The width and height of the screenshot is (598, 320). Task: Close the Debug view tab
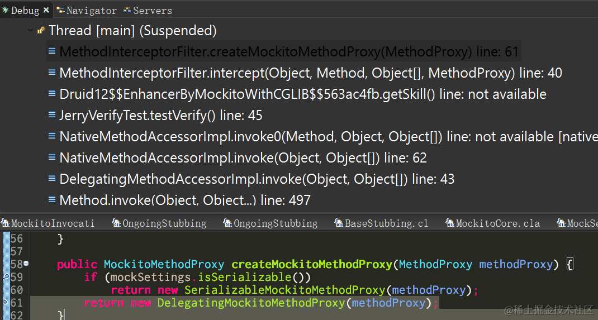46,10
